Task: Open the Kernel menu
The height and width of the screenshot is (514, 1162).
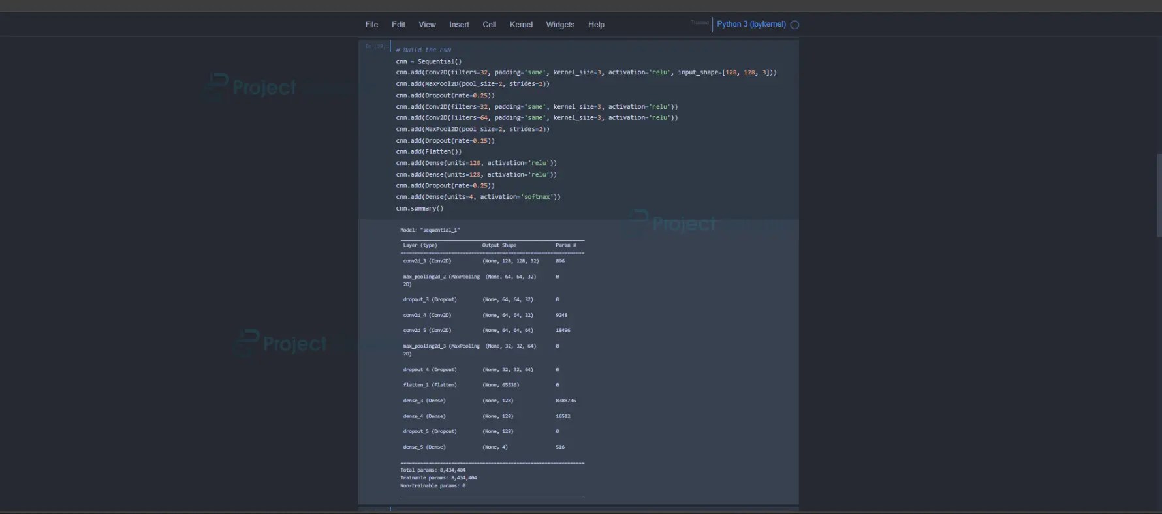Action: coord(521,25)
